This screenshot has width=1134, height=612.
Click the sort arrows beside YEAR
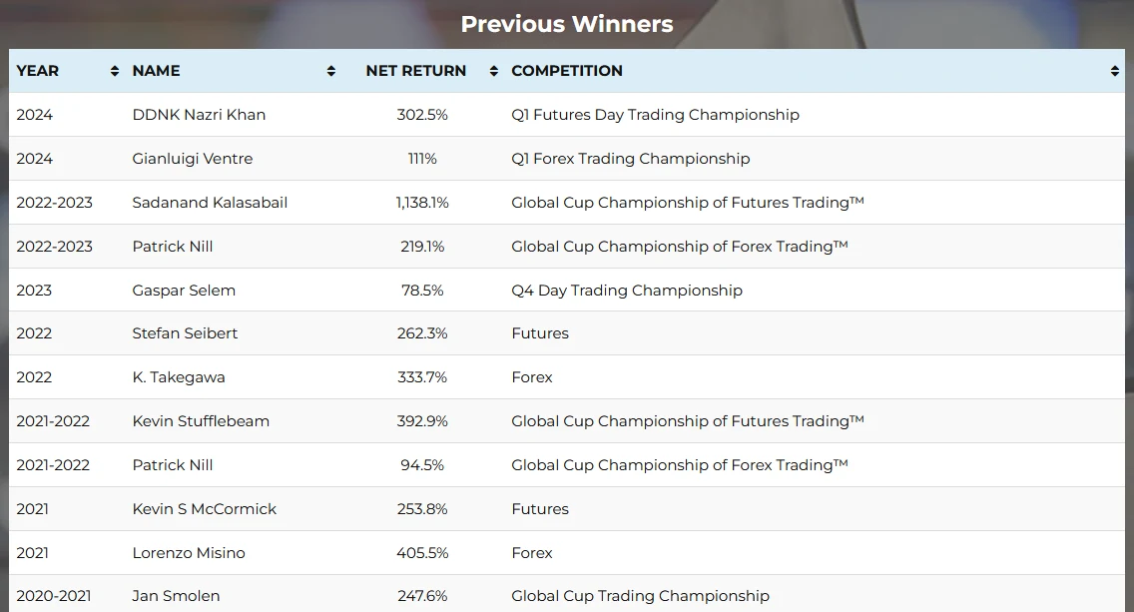115,71
